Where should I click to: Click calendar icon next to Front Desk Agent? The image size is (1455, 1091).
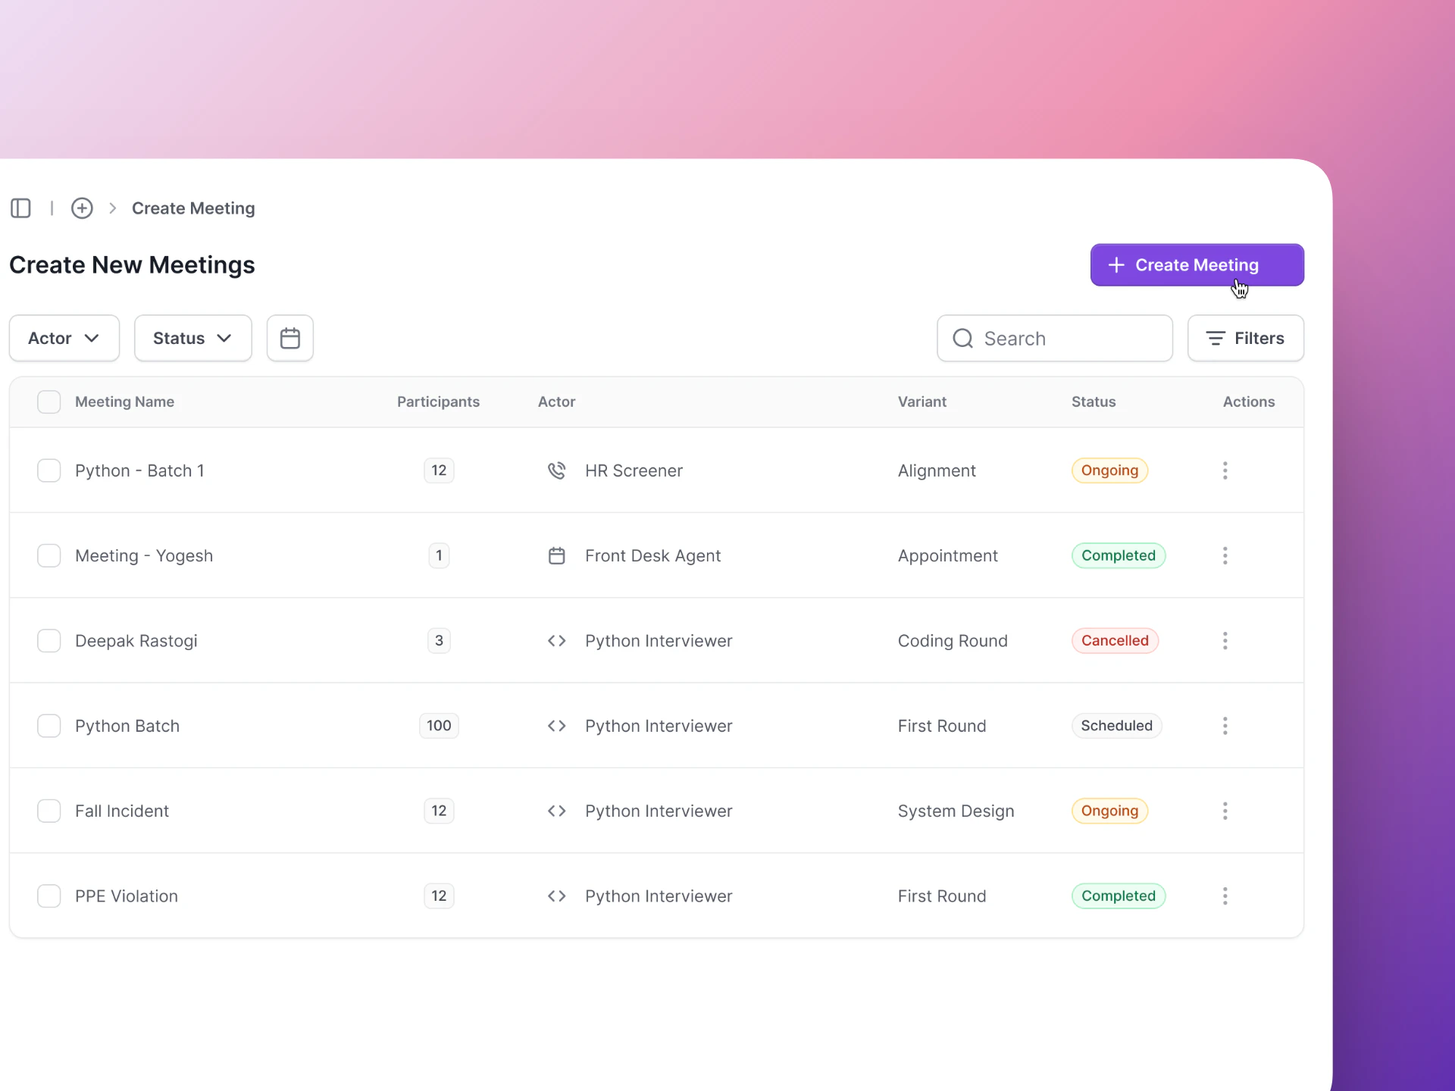556,556
